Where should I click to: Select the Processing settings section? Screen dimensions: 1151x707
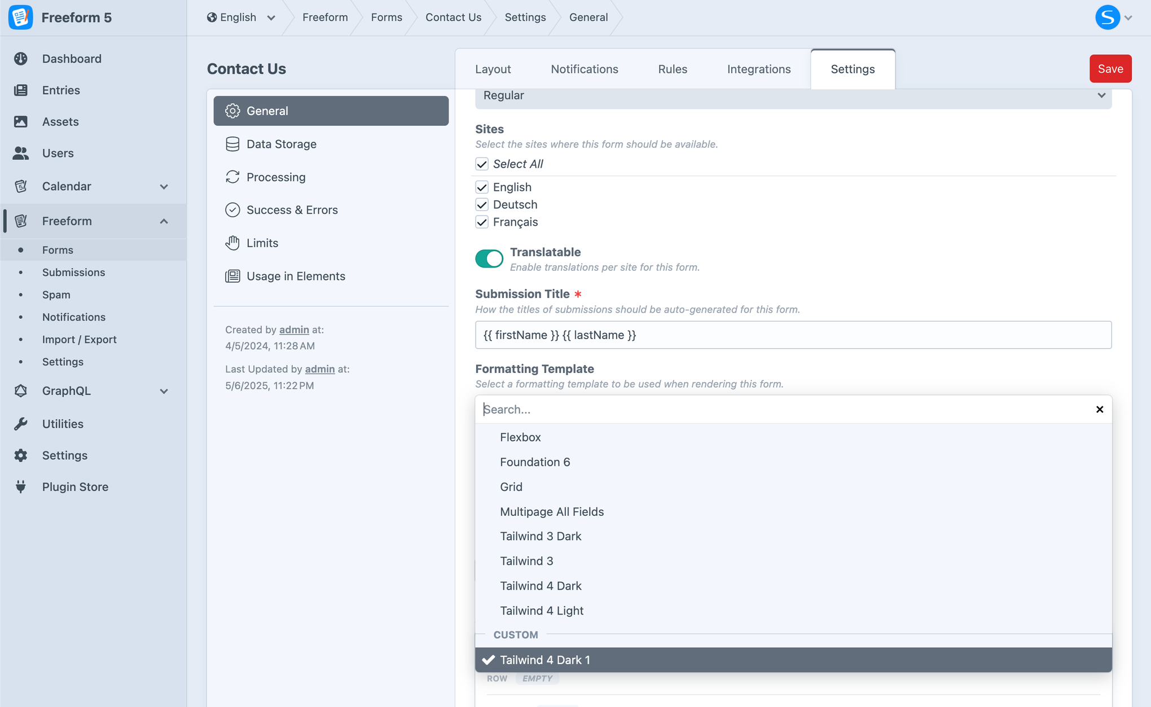[x=275, y=177]
